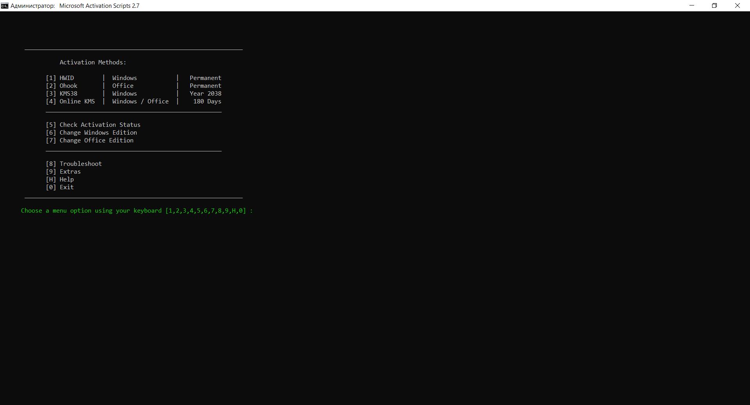
Task: Click the 'Year 2038' value
Action: coord(205,94)
